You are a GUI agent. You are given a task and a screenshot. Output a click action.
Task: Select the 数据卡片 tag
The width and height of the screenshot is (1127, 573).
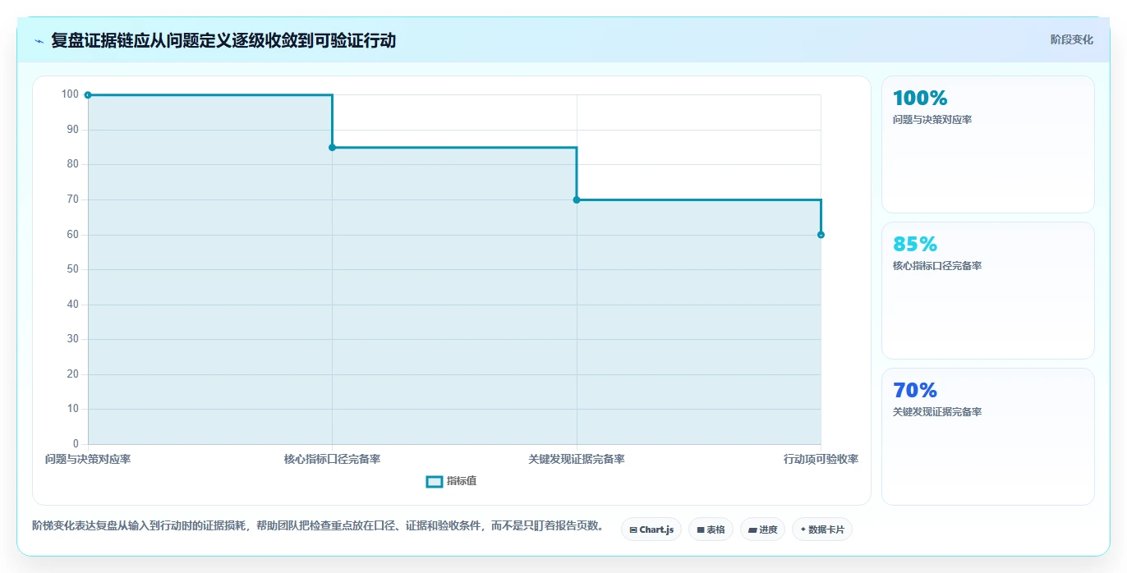(822, 529)
